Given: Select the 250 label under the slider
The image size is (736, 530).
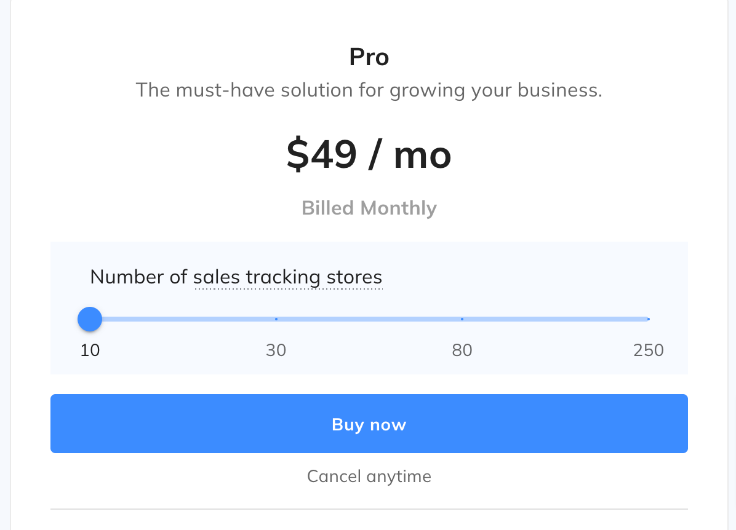Looking at the screenshot, I should 648,350.
